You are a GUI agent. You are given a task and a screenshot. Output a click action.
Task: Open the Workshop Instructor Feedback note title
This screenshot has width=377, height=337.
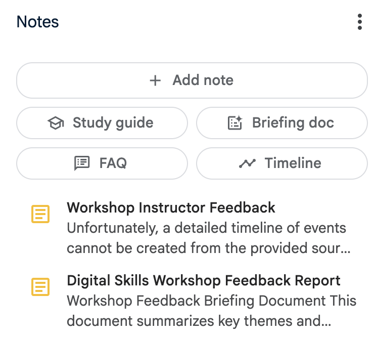click(171, 207)
